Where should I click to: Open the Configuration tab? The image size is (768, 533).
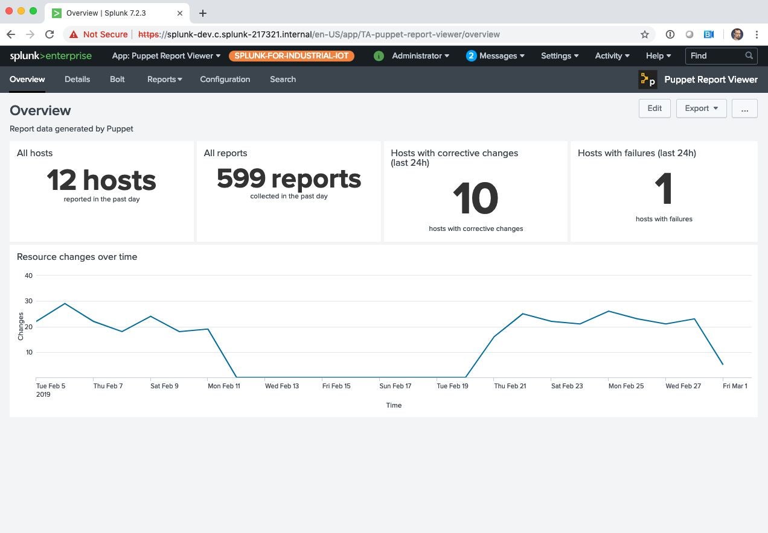coord(225,79)
